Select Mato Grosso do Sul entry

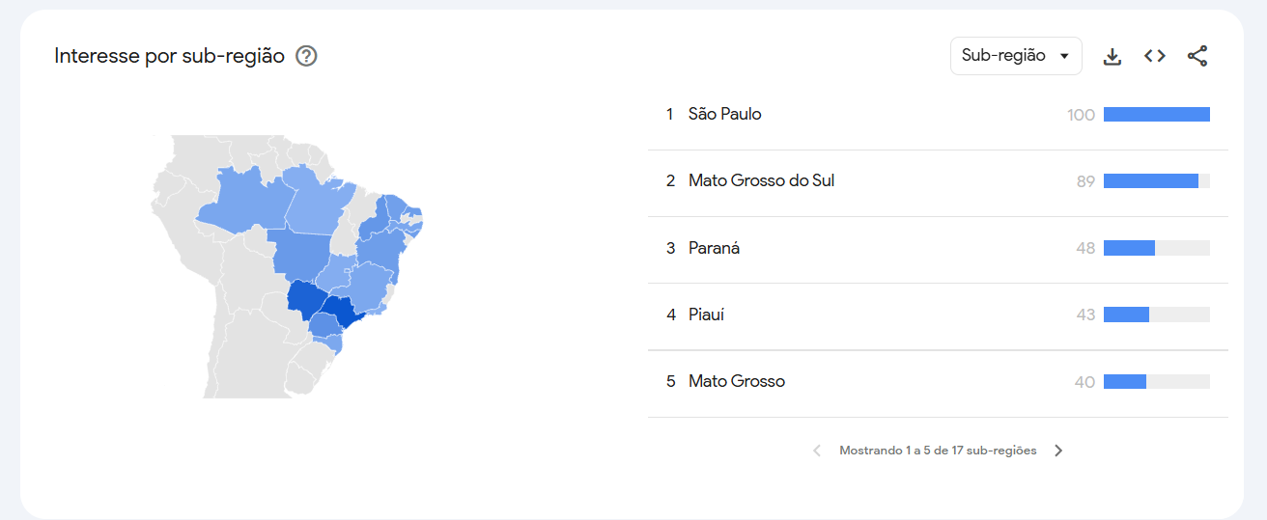[x=761, y=181]
